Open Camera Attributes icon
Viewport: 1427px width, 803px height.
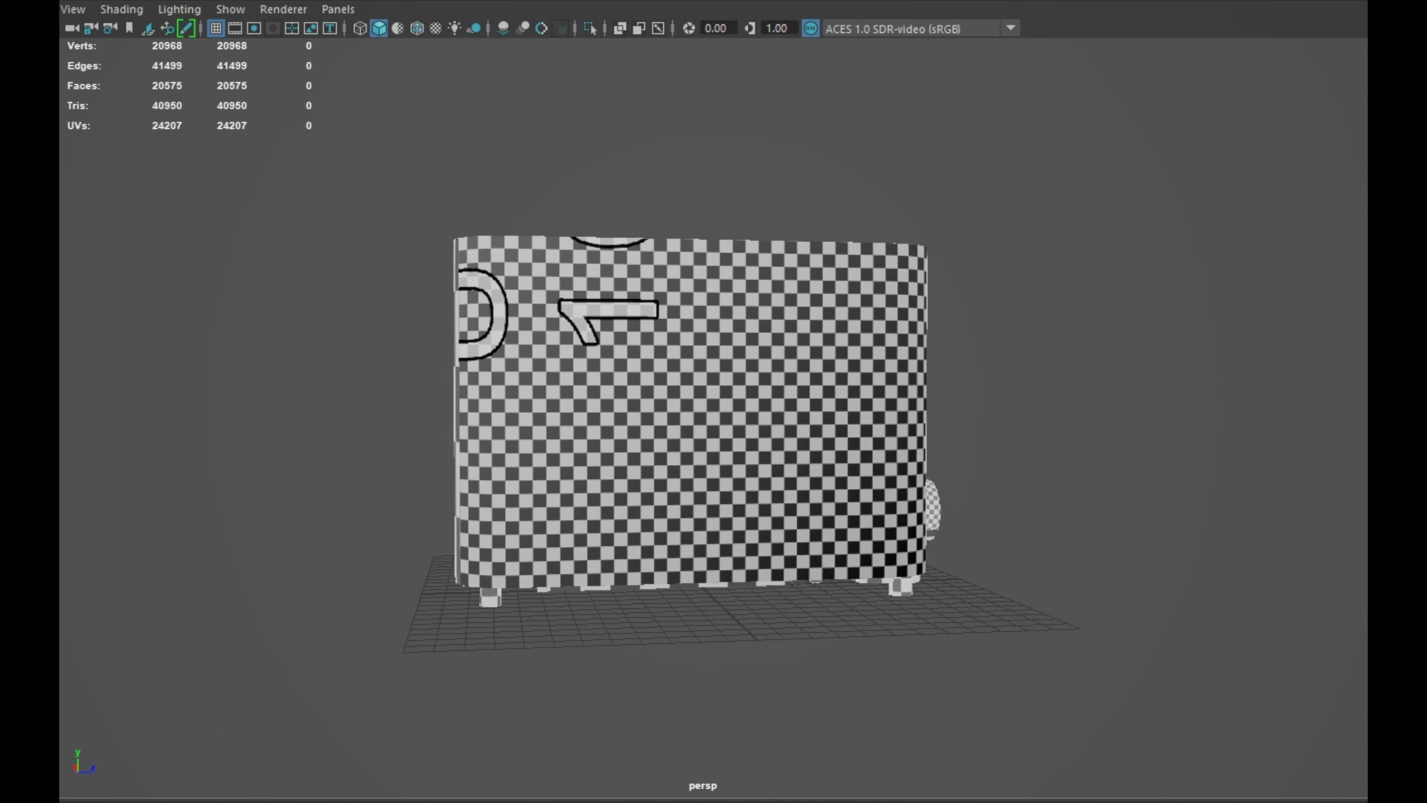click(110, 28)
